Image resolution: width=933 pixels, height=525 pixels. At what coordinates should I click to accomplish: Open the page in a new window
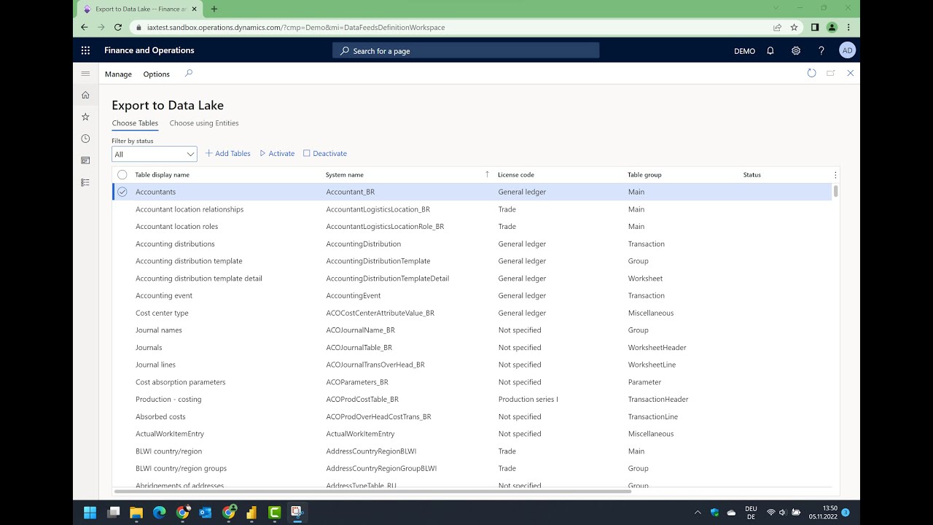pos(830,73)
